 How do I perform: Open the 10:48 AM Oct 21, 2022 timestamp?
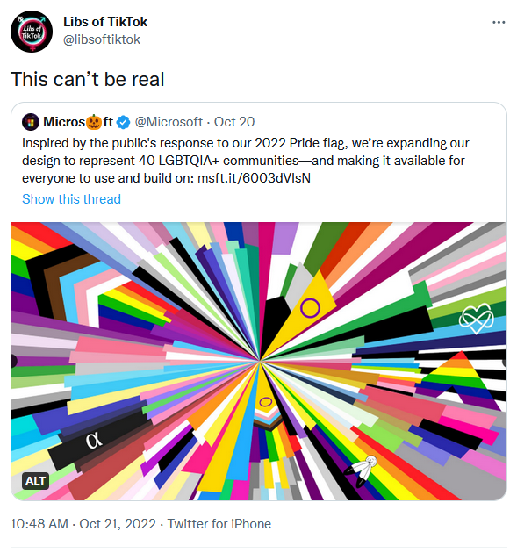83,524
